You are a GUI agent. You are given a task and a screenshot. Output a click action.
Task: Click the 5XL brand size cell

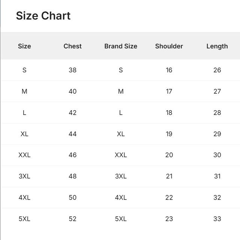[x=121, y=219]
